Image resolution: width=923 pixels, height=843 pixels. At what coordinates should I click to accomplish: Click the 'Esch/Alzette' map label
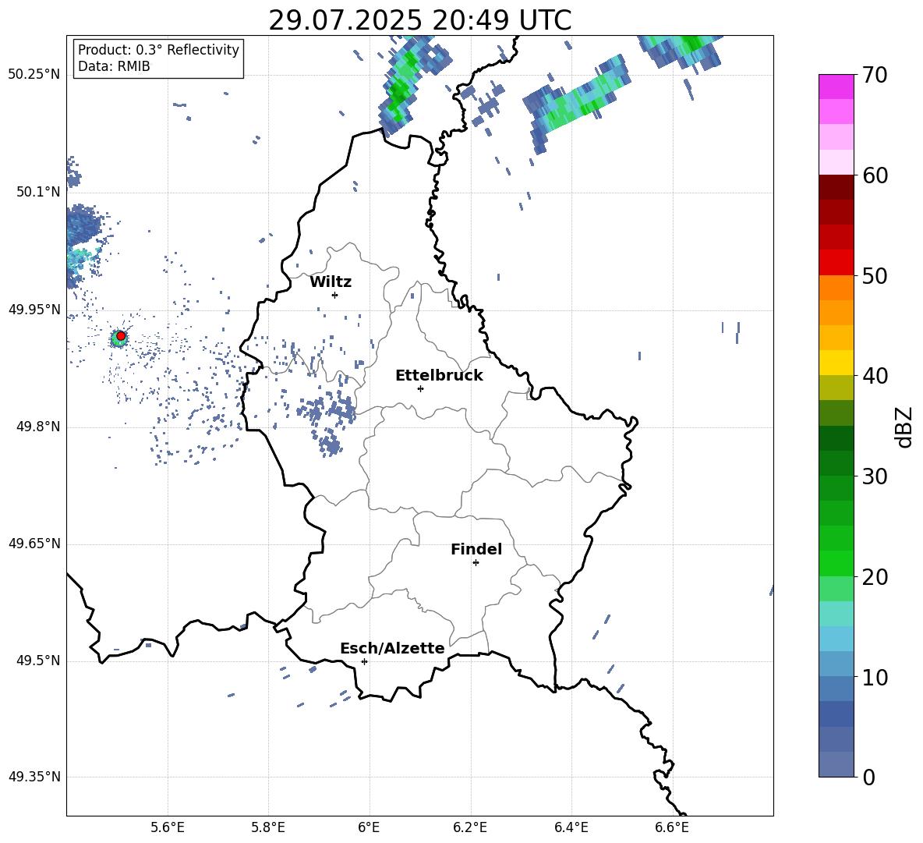(392, 648)
